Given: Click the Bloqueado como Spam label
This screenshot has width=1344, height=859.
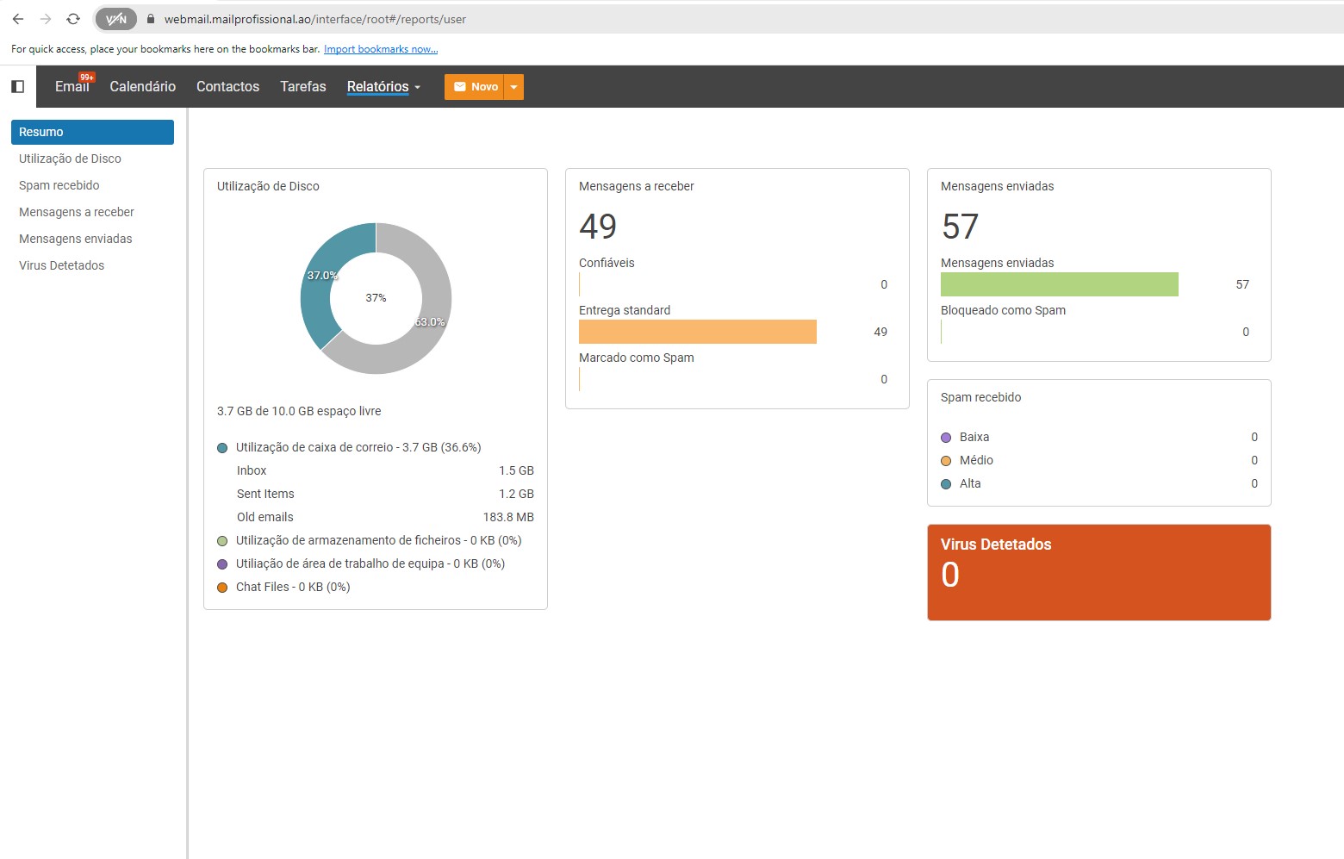Looking at the screenshot, I should 1003,310.
